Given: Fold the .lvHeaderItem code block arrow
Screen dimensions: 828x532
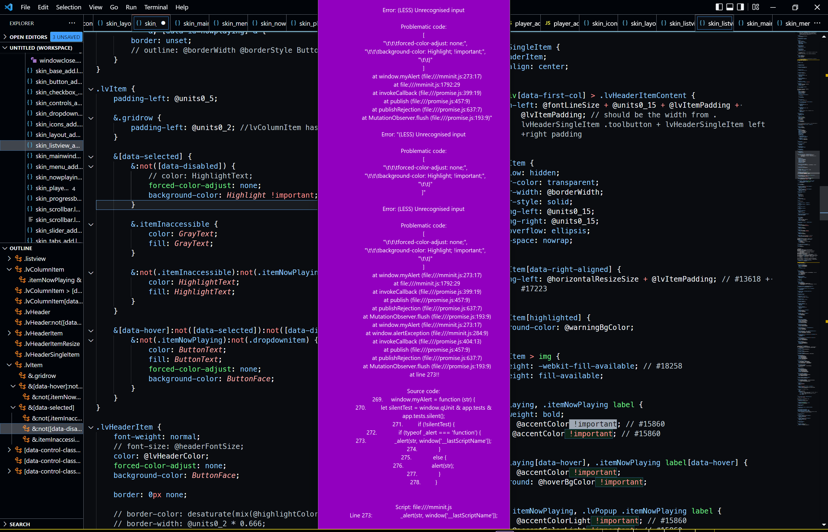Looking at the screenshot, I should (x=91, y=427).
